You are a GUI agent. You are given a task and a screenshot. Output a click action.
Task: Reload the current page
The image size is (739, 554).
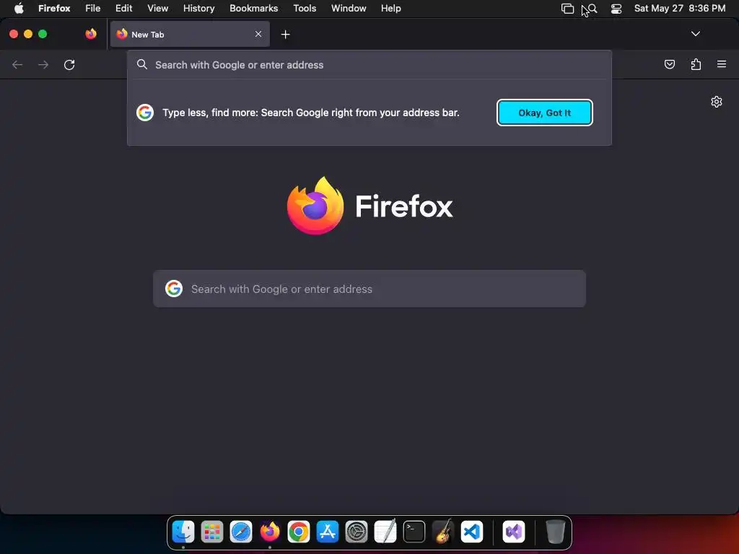(x=69, y=64)
